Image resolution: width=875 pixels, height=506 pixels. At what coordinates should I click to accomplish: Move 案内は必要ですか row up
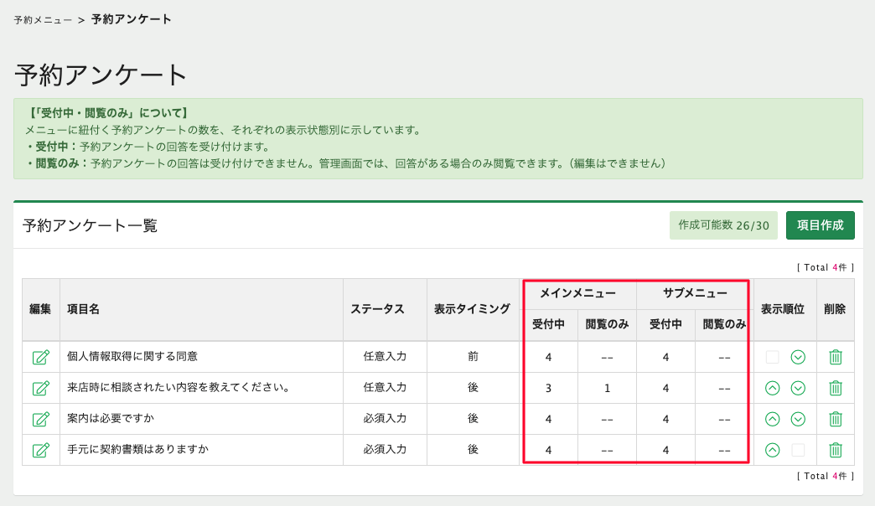773,419
